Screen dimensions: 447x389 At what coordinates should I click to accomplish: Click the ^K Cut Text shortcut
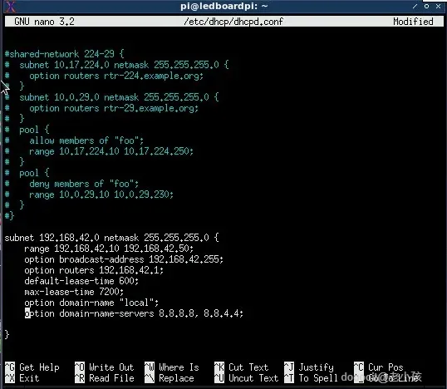(242, 367)
